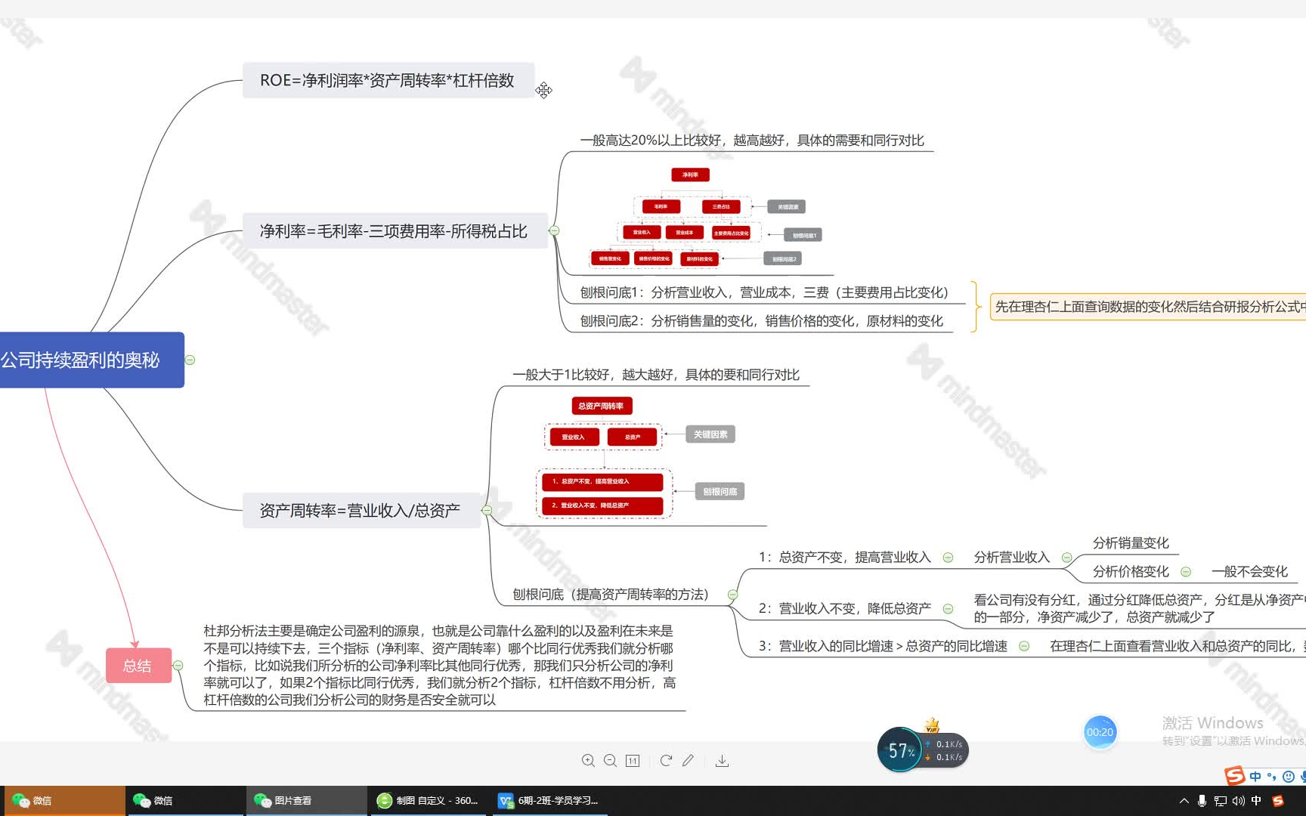Screen dimensions: 1306x816
Task: Collapse the 分析价格变化 branch
Action: (x=1186, y=572)
